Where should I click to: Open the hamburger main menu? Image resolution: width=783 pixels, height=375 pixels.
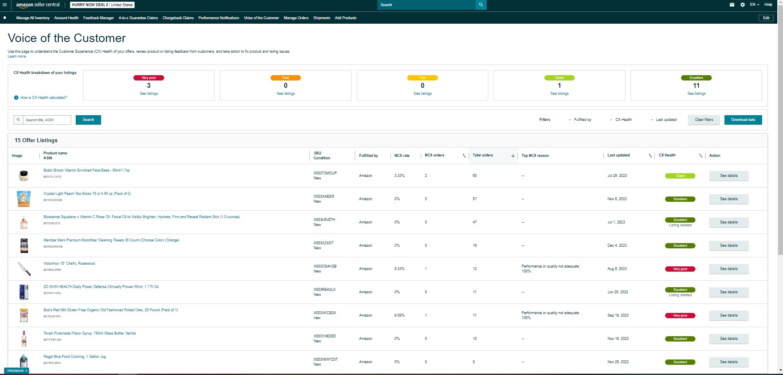pyautogui.click(x=5, y=5)
